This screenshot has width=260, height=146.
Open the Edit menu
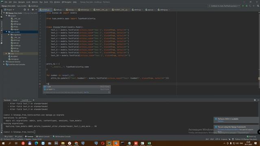(x=10, y=2)
